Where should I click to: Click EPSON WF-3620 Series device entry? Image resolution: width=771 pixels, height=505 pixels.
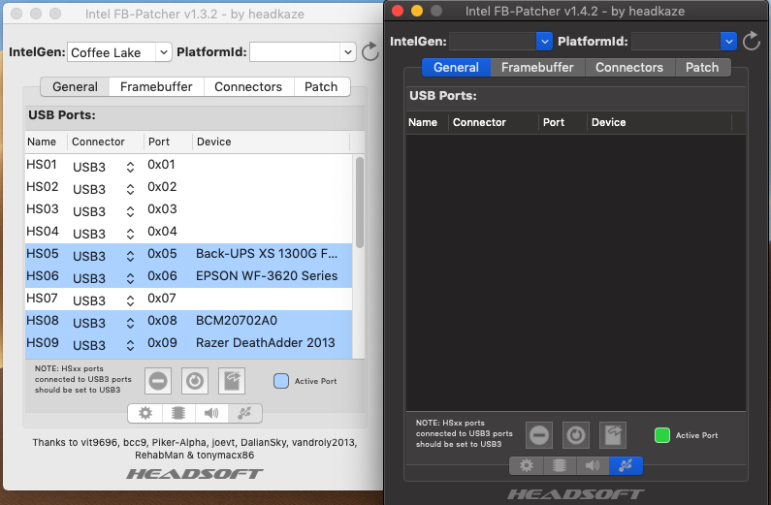tap(267, 276)
